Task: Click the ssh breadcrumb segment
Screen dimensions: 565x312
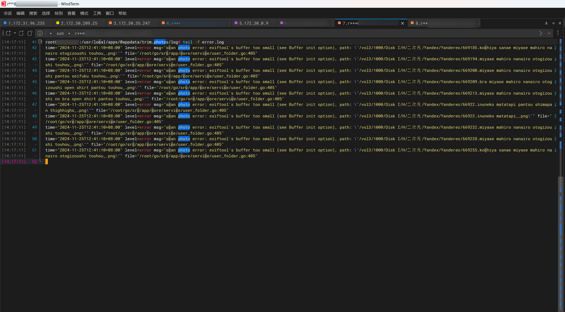Action: tap(60, 34)
